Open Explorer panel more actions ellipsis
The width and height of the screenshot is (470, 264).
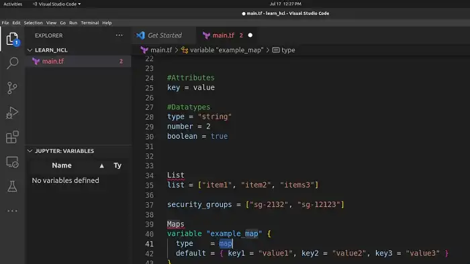119,36
